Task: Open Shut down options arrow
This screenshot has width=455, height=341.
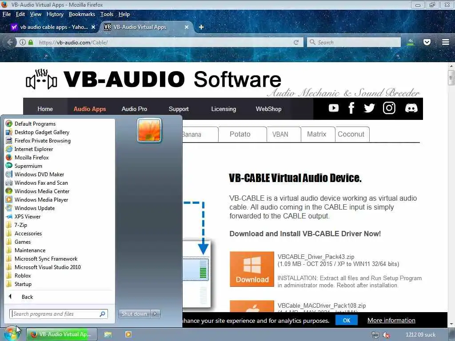Action: [155, 314]
